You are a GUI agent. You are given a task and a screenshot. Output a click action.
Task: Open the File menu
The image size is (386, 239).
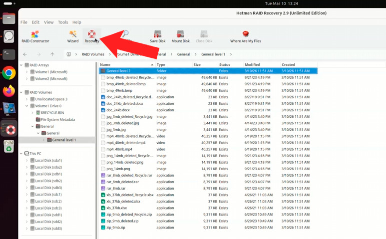tap(24, 22)
